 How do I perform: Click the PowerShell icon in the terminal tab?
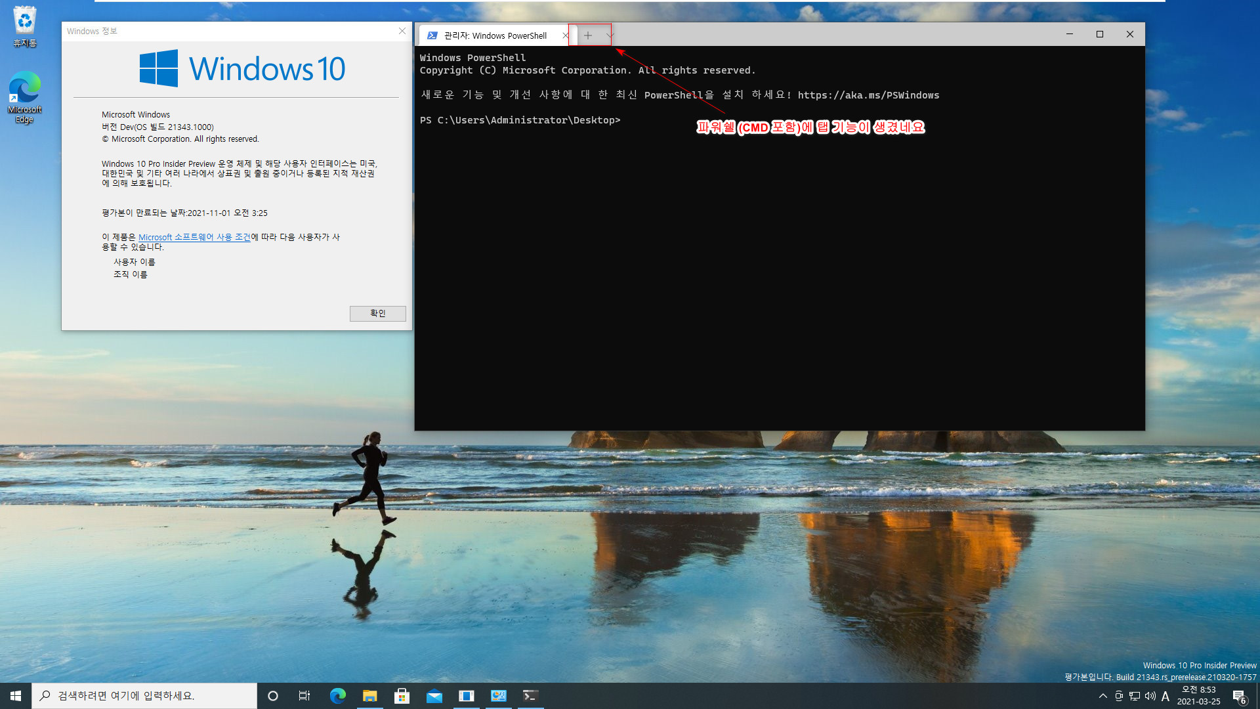(x=432, y=35)
